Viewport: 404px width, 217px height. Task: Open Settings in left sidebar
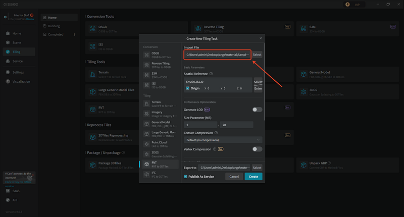[x=19, y=72]
